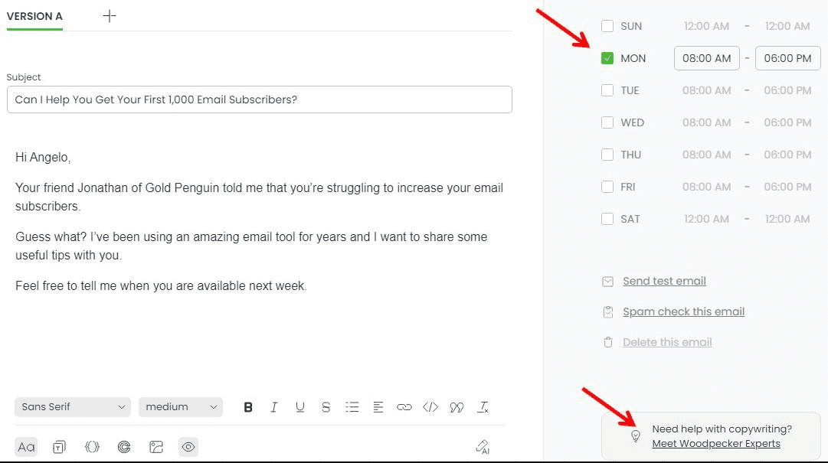Image resolution: width=828 pixels, height=463 pixels.
Task: Add a new version with the plus tab
Action: pyautogui.click(x=109, y=15)
